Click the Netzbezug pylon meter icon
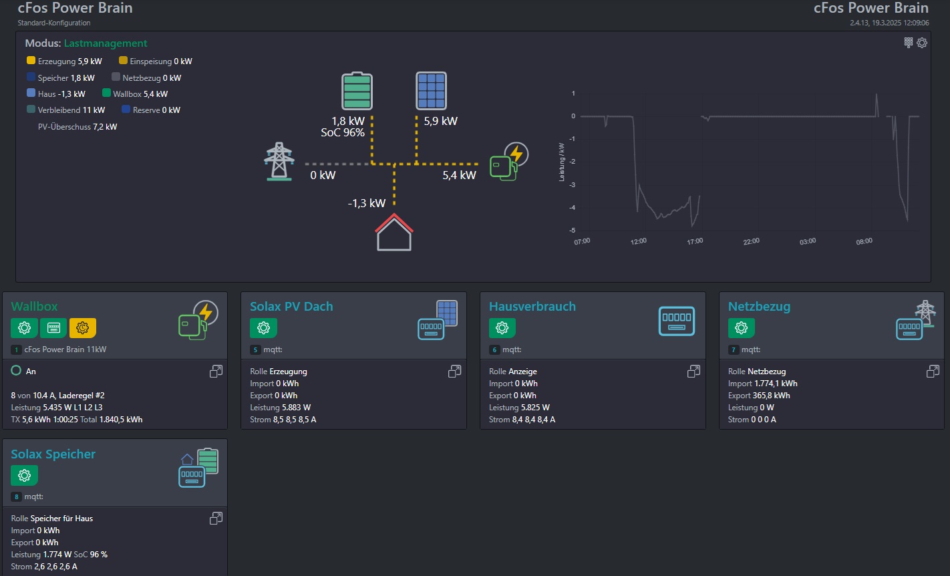Viewport: 950px width, 576px height. pyautogui.click(x=916, y=320)
